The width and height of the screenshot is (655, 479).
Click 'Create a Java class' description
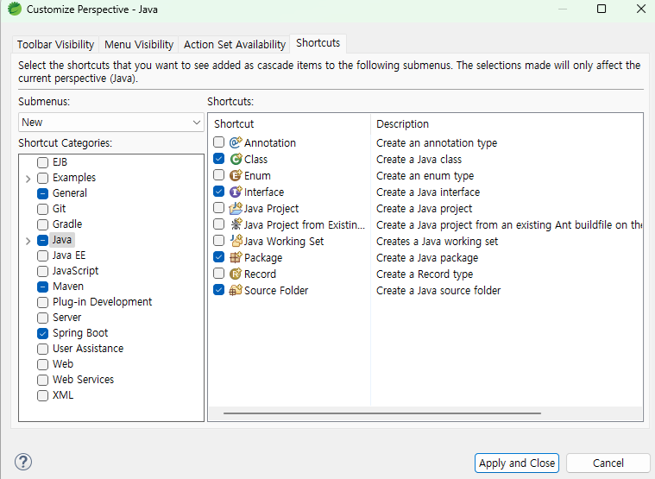(x=419, y=159)
